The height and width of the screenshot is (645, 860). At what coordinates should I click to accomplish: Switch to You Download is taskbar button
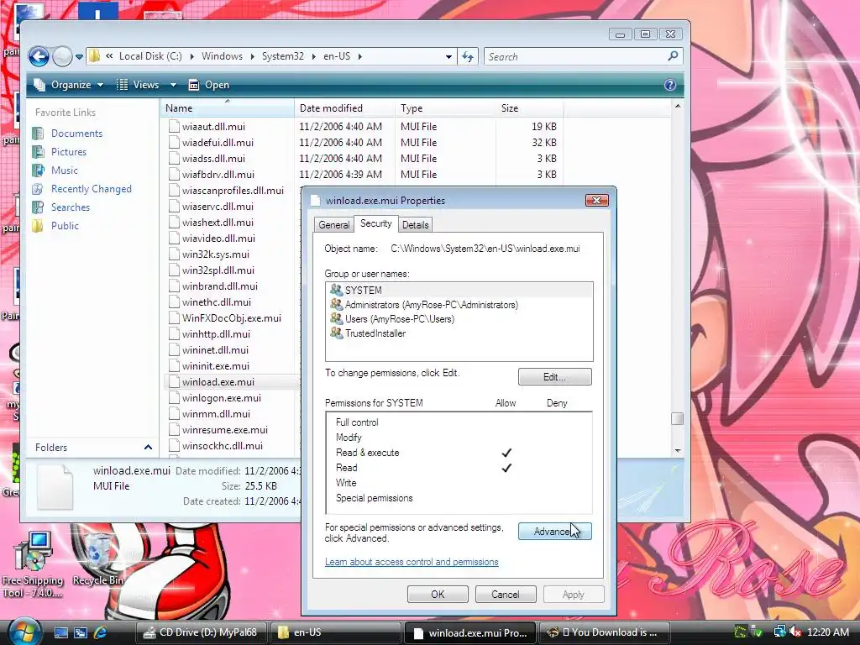[x=605, y=632]
